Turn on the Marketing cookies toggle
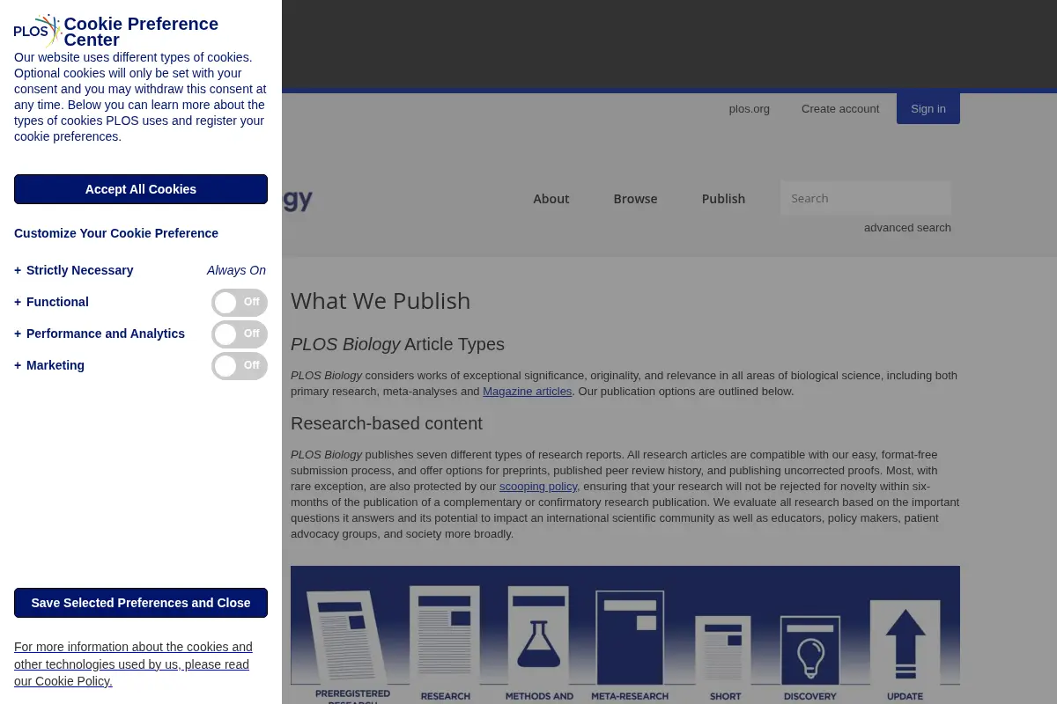 [x=240, y=366]
